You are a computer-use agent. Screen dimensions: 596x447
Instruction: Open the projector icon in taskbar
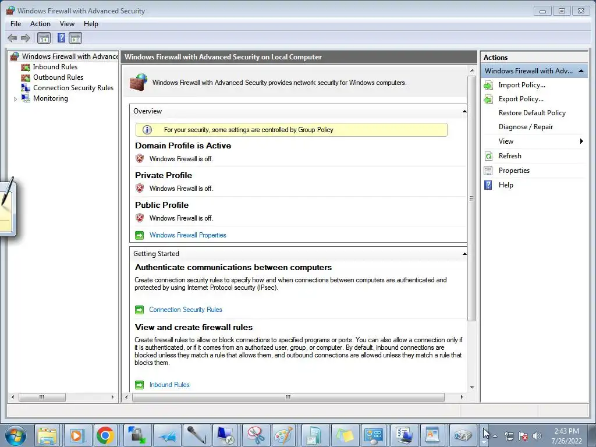[463, 435]
